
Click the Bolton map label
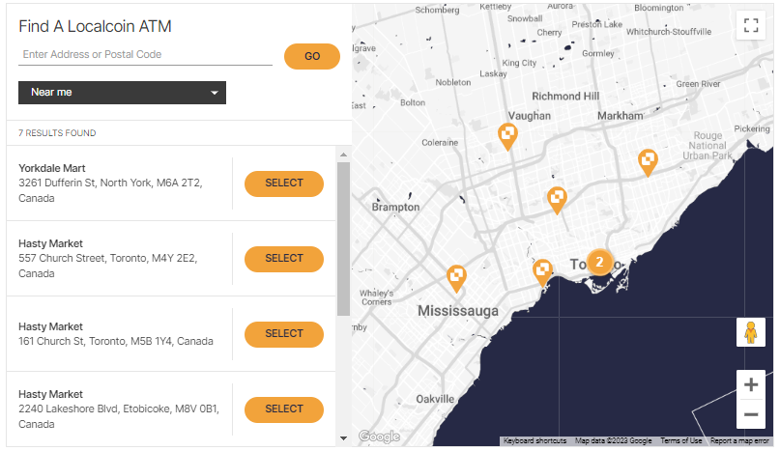(413, 103)
